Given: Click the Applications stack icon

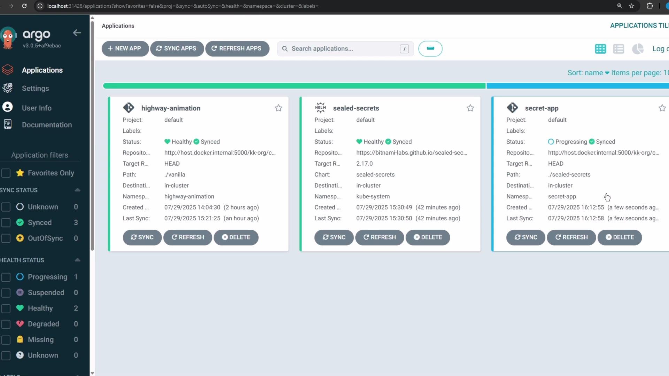Looking at the screenshot, I should coord(7,70).
